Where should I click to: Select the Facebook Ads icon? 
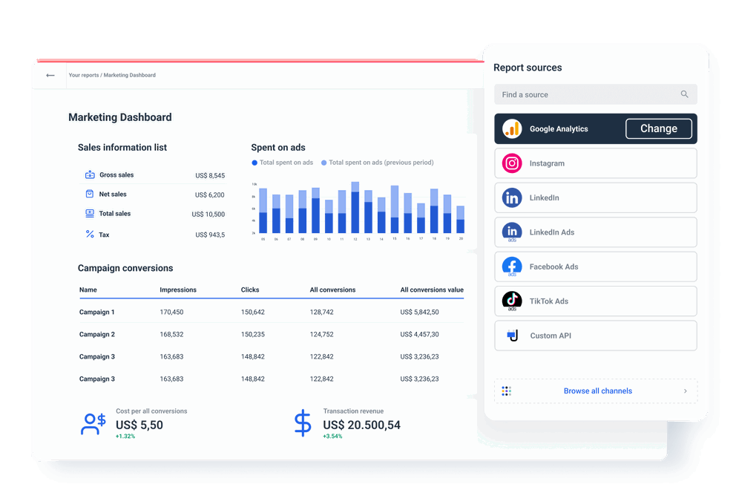tap(512, 267)
